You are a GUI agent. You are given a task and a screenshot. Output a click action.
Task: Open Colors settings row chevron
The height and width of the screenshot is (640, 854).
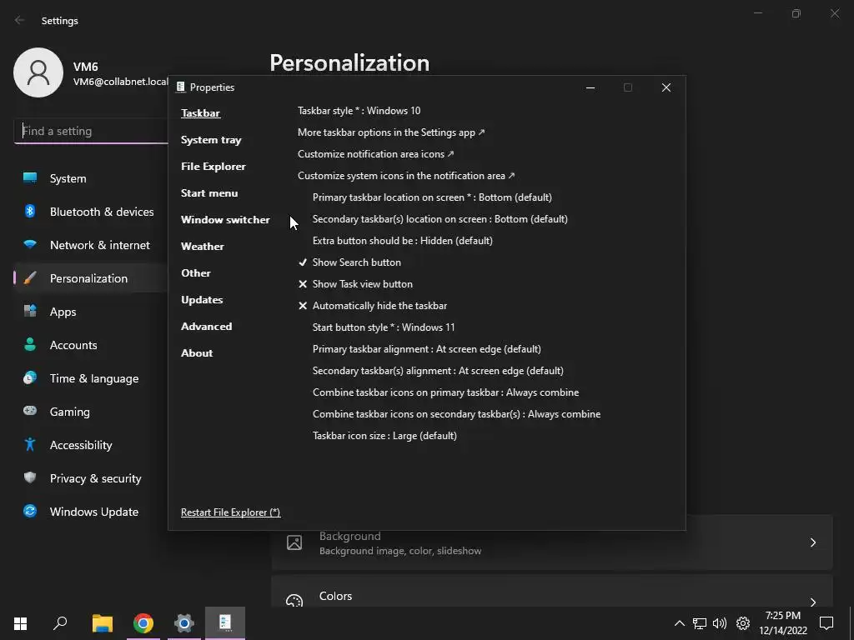tap(812, 602)
